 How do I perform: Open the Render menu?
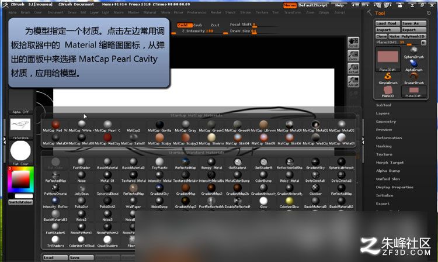pos(216,13)
